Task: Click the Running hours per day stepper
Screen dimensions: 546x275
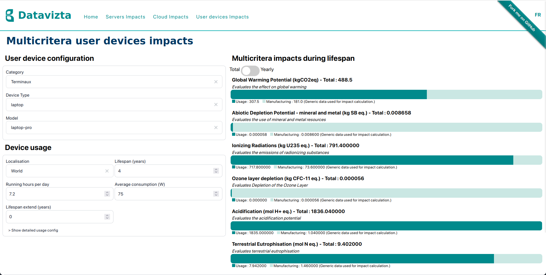Action: click(107, 194)
